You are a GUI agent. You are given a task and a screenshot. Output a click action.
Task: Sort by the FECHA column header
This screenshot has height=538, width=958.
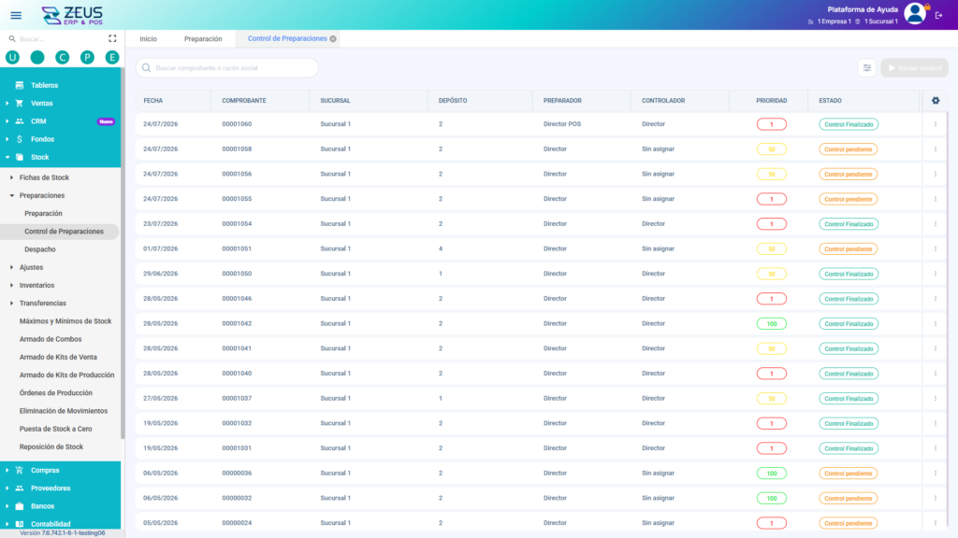pyautogui.click(x=153, y=101)
